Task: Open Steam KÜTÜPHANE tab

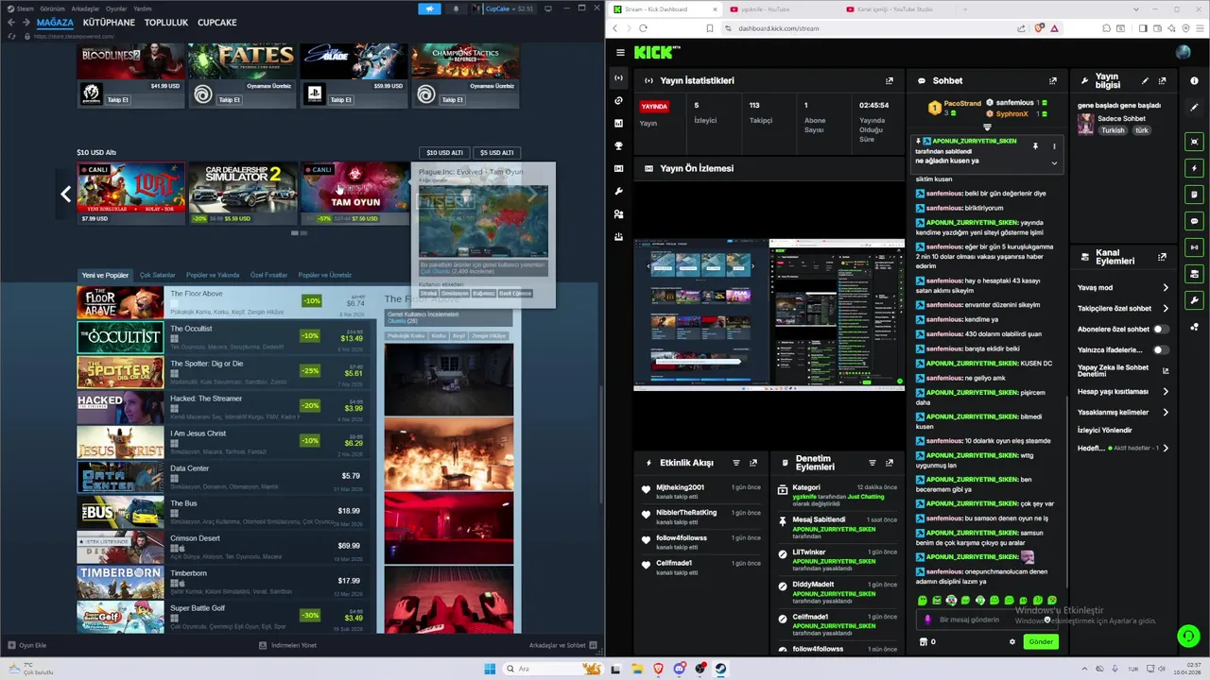Action: click(109, 23)
